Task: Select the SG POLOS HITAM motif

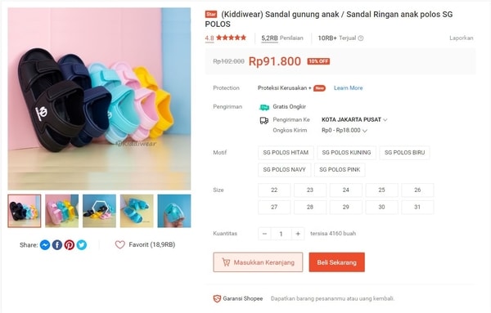Action: pos(286,153)
